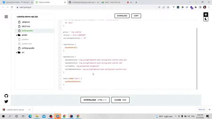212x119 pixels.
Task: Open settings.gradle in the file tree
Action: coord(28,48)
